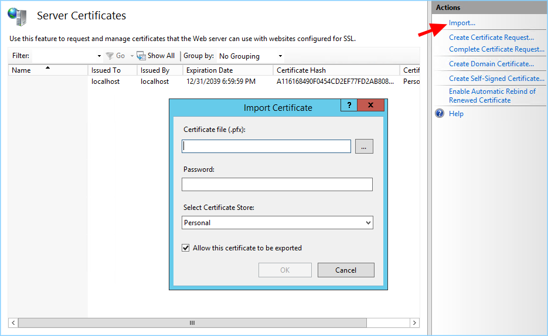548x336 pixels.
Task: Click the Cancel button in dialog
Action: point(346,270)
